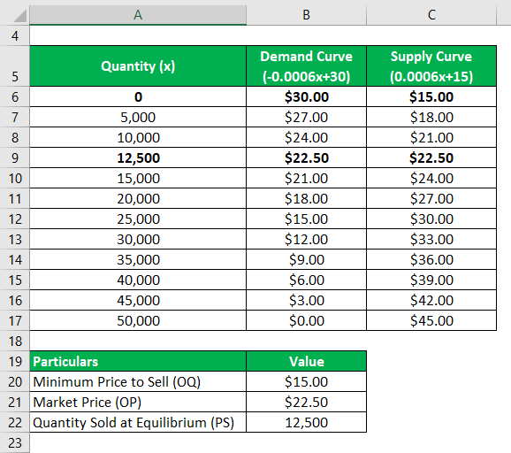Select the 20,000 quantity cell

tap(138, 198)
